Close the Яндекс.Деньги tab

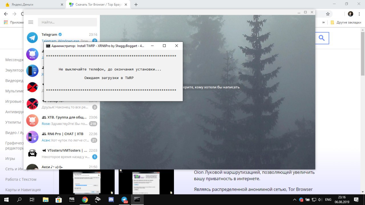click(62, 5)
